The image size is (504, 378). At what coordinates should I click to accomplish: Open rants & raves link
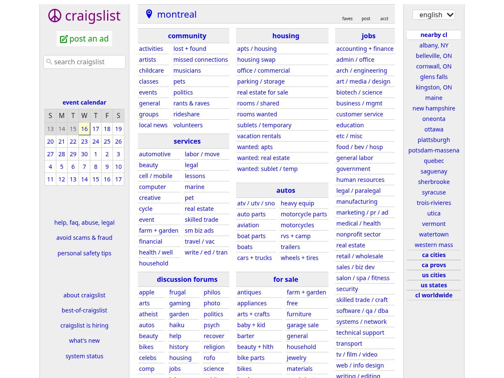[192, 103]
